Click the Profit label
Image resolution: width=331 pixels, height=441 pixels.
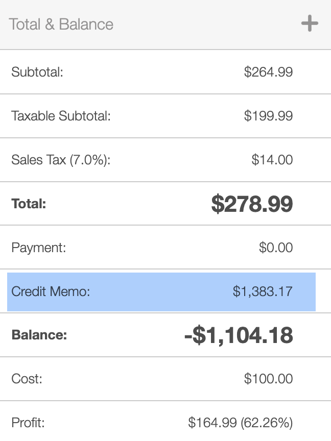coord(28,423)
